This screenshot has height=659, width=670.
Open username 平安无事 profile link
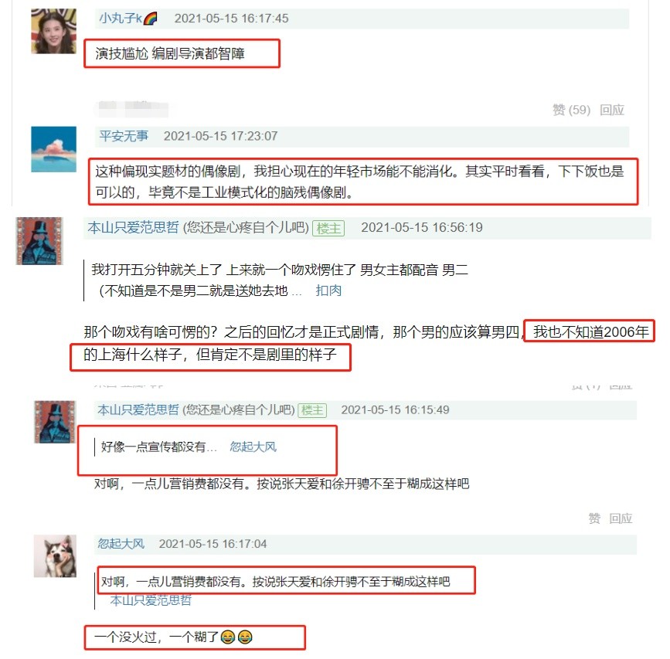point(124,136)
